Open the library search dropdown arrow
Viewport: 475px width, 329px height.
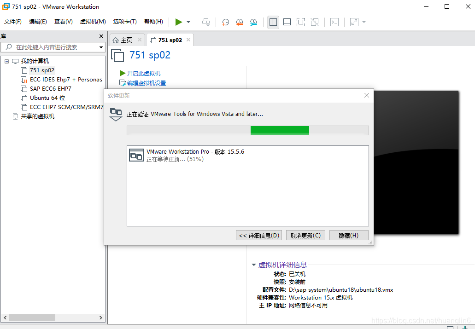[x=100, y=47]
